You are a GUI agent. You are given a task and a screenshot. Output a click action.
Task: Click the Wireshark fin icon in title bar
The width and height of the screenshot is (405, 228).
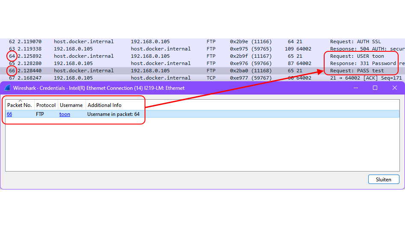(7, 88)
